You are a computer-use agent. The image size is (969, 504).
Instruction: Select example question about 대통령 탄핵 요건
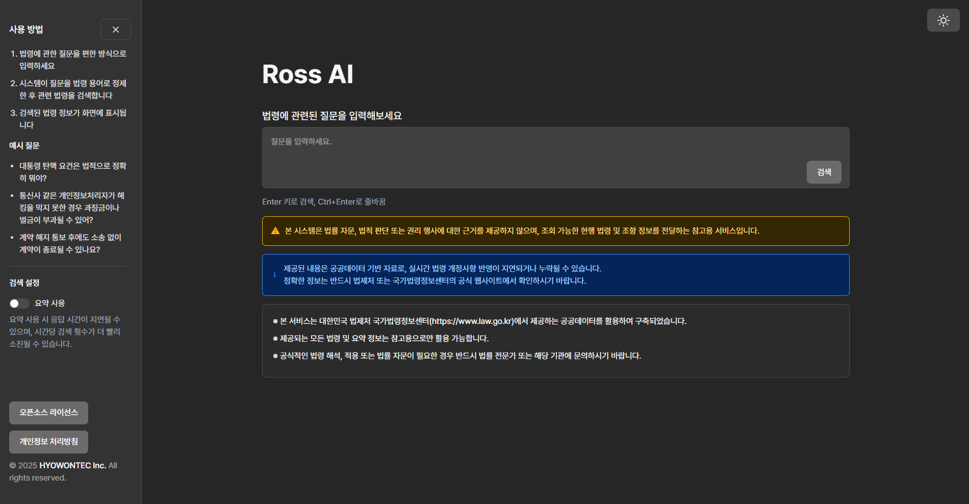pos(72,172)
